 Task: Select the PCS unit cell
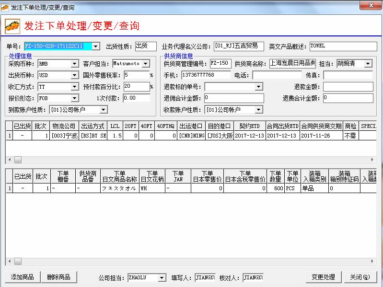point(292,188)
